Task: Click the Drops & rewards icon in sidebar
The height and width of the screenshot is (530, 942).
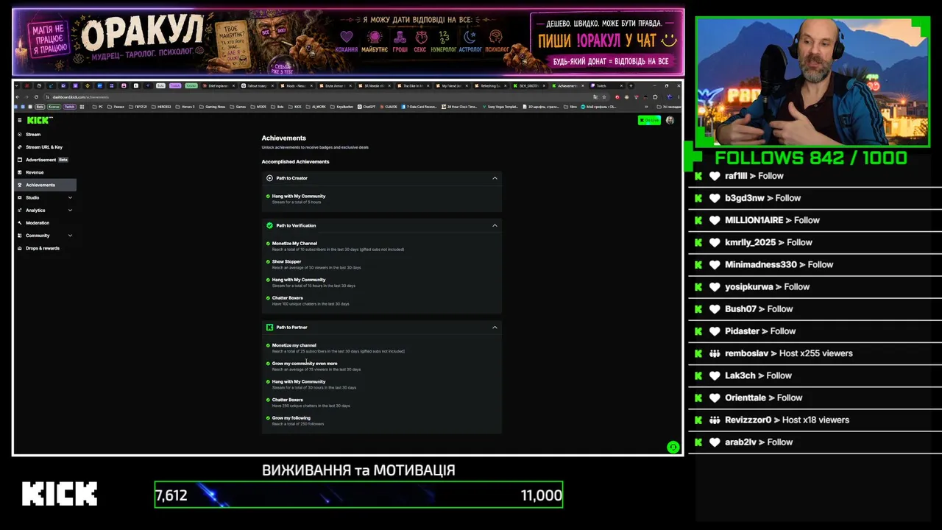Action: [20, 248]
